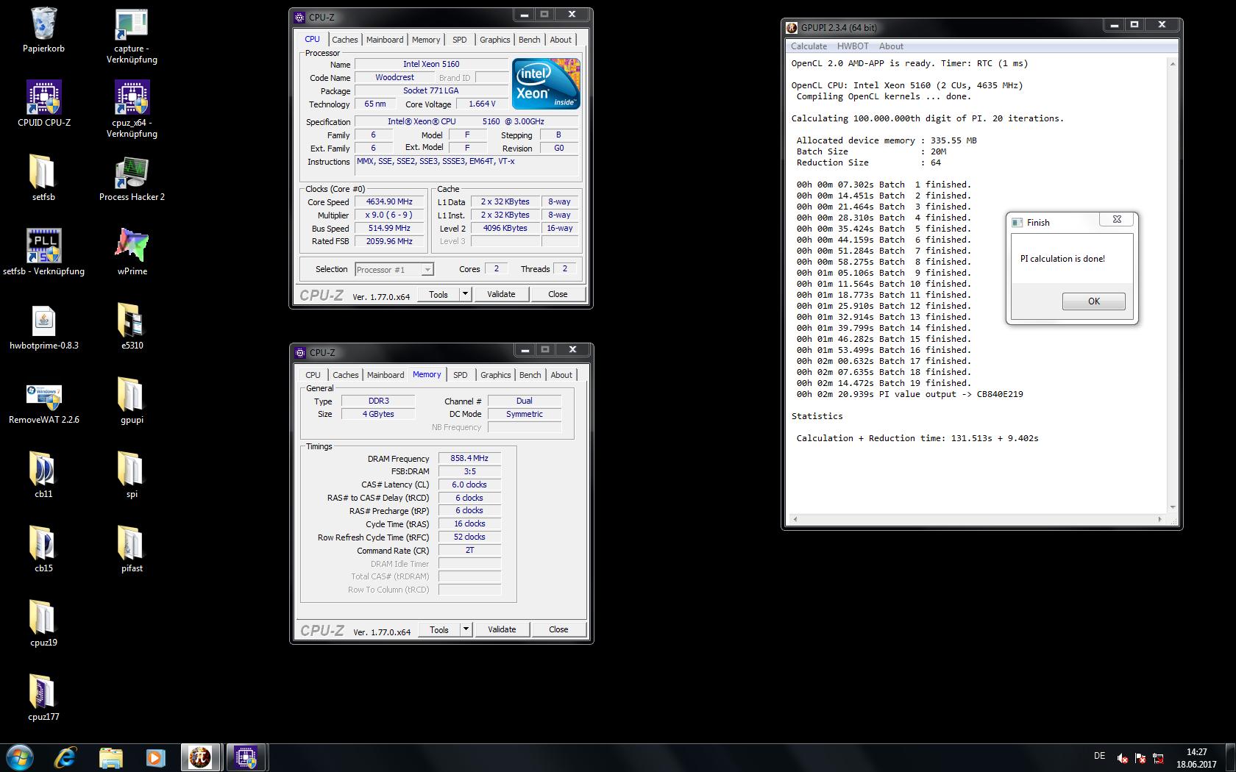Image resolution: width=1236 pixels, height=772 pixels.
Task: Click the Core Speed value 4634.90 MHz
Action: pos(389,201)
